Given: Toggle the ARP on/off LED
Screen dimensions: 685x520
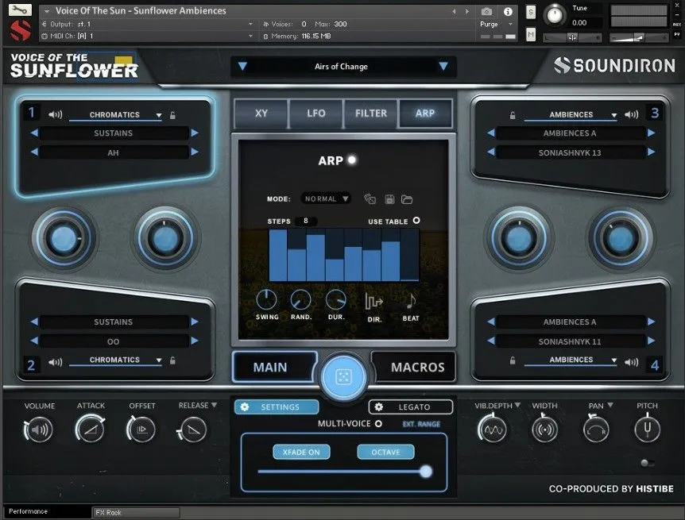Looking at the screenshot, I should click(x=352, y=160).
